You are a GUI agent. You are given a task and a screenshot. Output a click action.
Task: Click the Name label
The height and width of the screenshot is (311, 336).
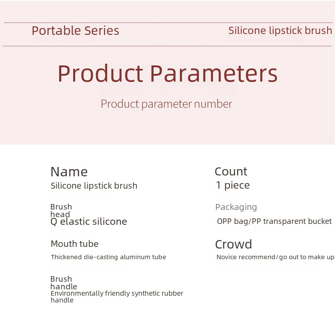[x=69, y=172]
